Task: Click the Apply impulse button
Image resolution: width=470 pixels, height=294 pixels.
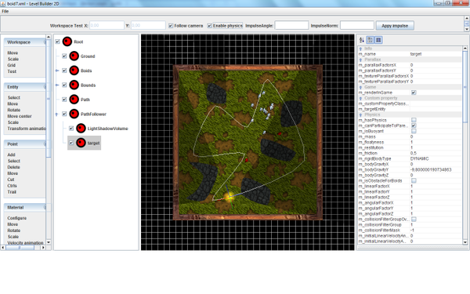Action: coord(395,26)
